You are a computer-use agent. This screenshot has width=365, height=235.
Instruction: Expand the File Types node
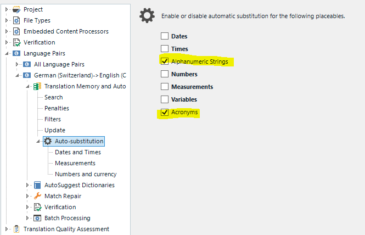[7, 20]
